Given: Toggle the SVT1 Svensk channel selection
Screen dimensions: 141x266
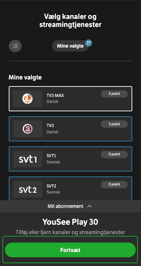Looking at the screenshot, I should point(70,159).
